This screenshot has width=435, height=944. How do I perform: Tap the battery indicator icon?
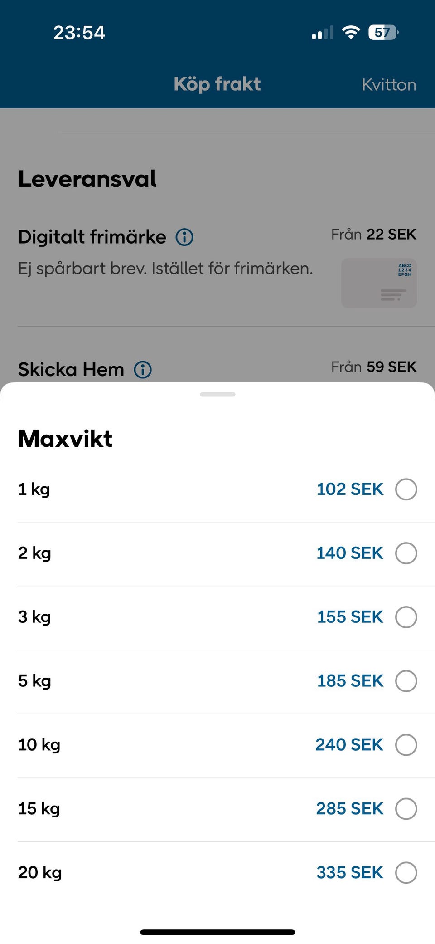(383, 32)
